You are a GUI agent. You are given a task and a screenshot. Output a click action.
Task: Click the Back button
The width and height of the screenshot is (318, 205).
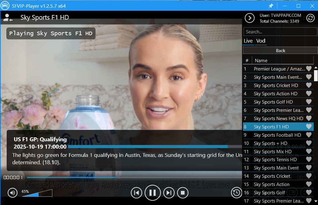pos(280,51)
